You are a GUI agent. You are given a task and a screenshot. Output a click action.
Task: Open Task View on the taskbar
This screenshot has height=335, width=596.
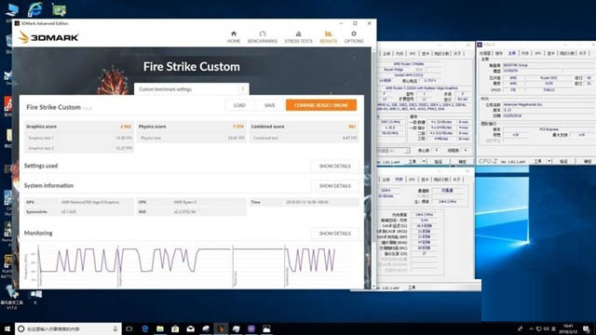[x=129, y=328]
